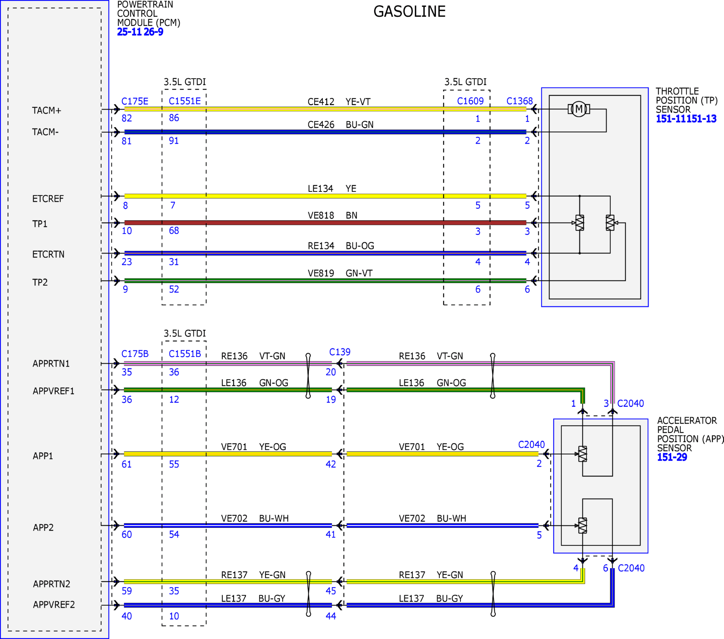Select the APPVREF1 pin label
Viewport: 724px width, 639px height.
53,391
